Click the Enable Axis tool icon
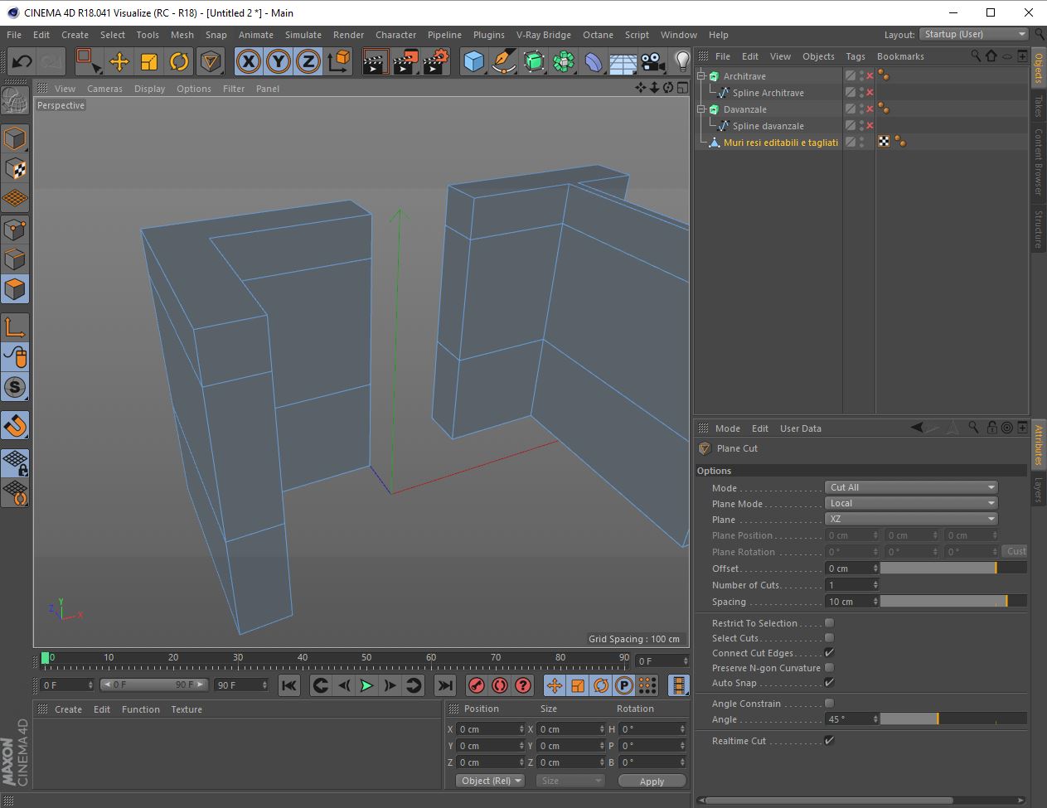1047x808 pixels. (15, 327)
